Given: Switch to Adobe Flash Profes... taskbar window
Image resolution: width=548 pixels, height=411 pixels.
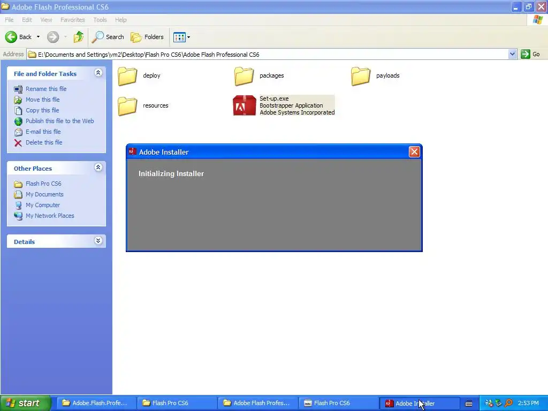Looking at the screenshot, I should [x=257, y=403].
